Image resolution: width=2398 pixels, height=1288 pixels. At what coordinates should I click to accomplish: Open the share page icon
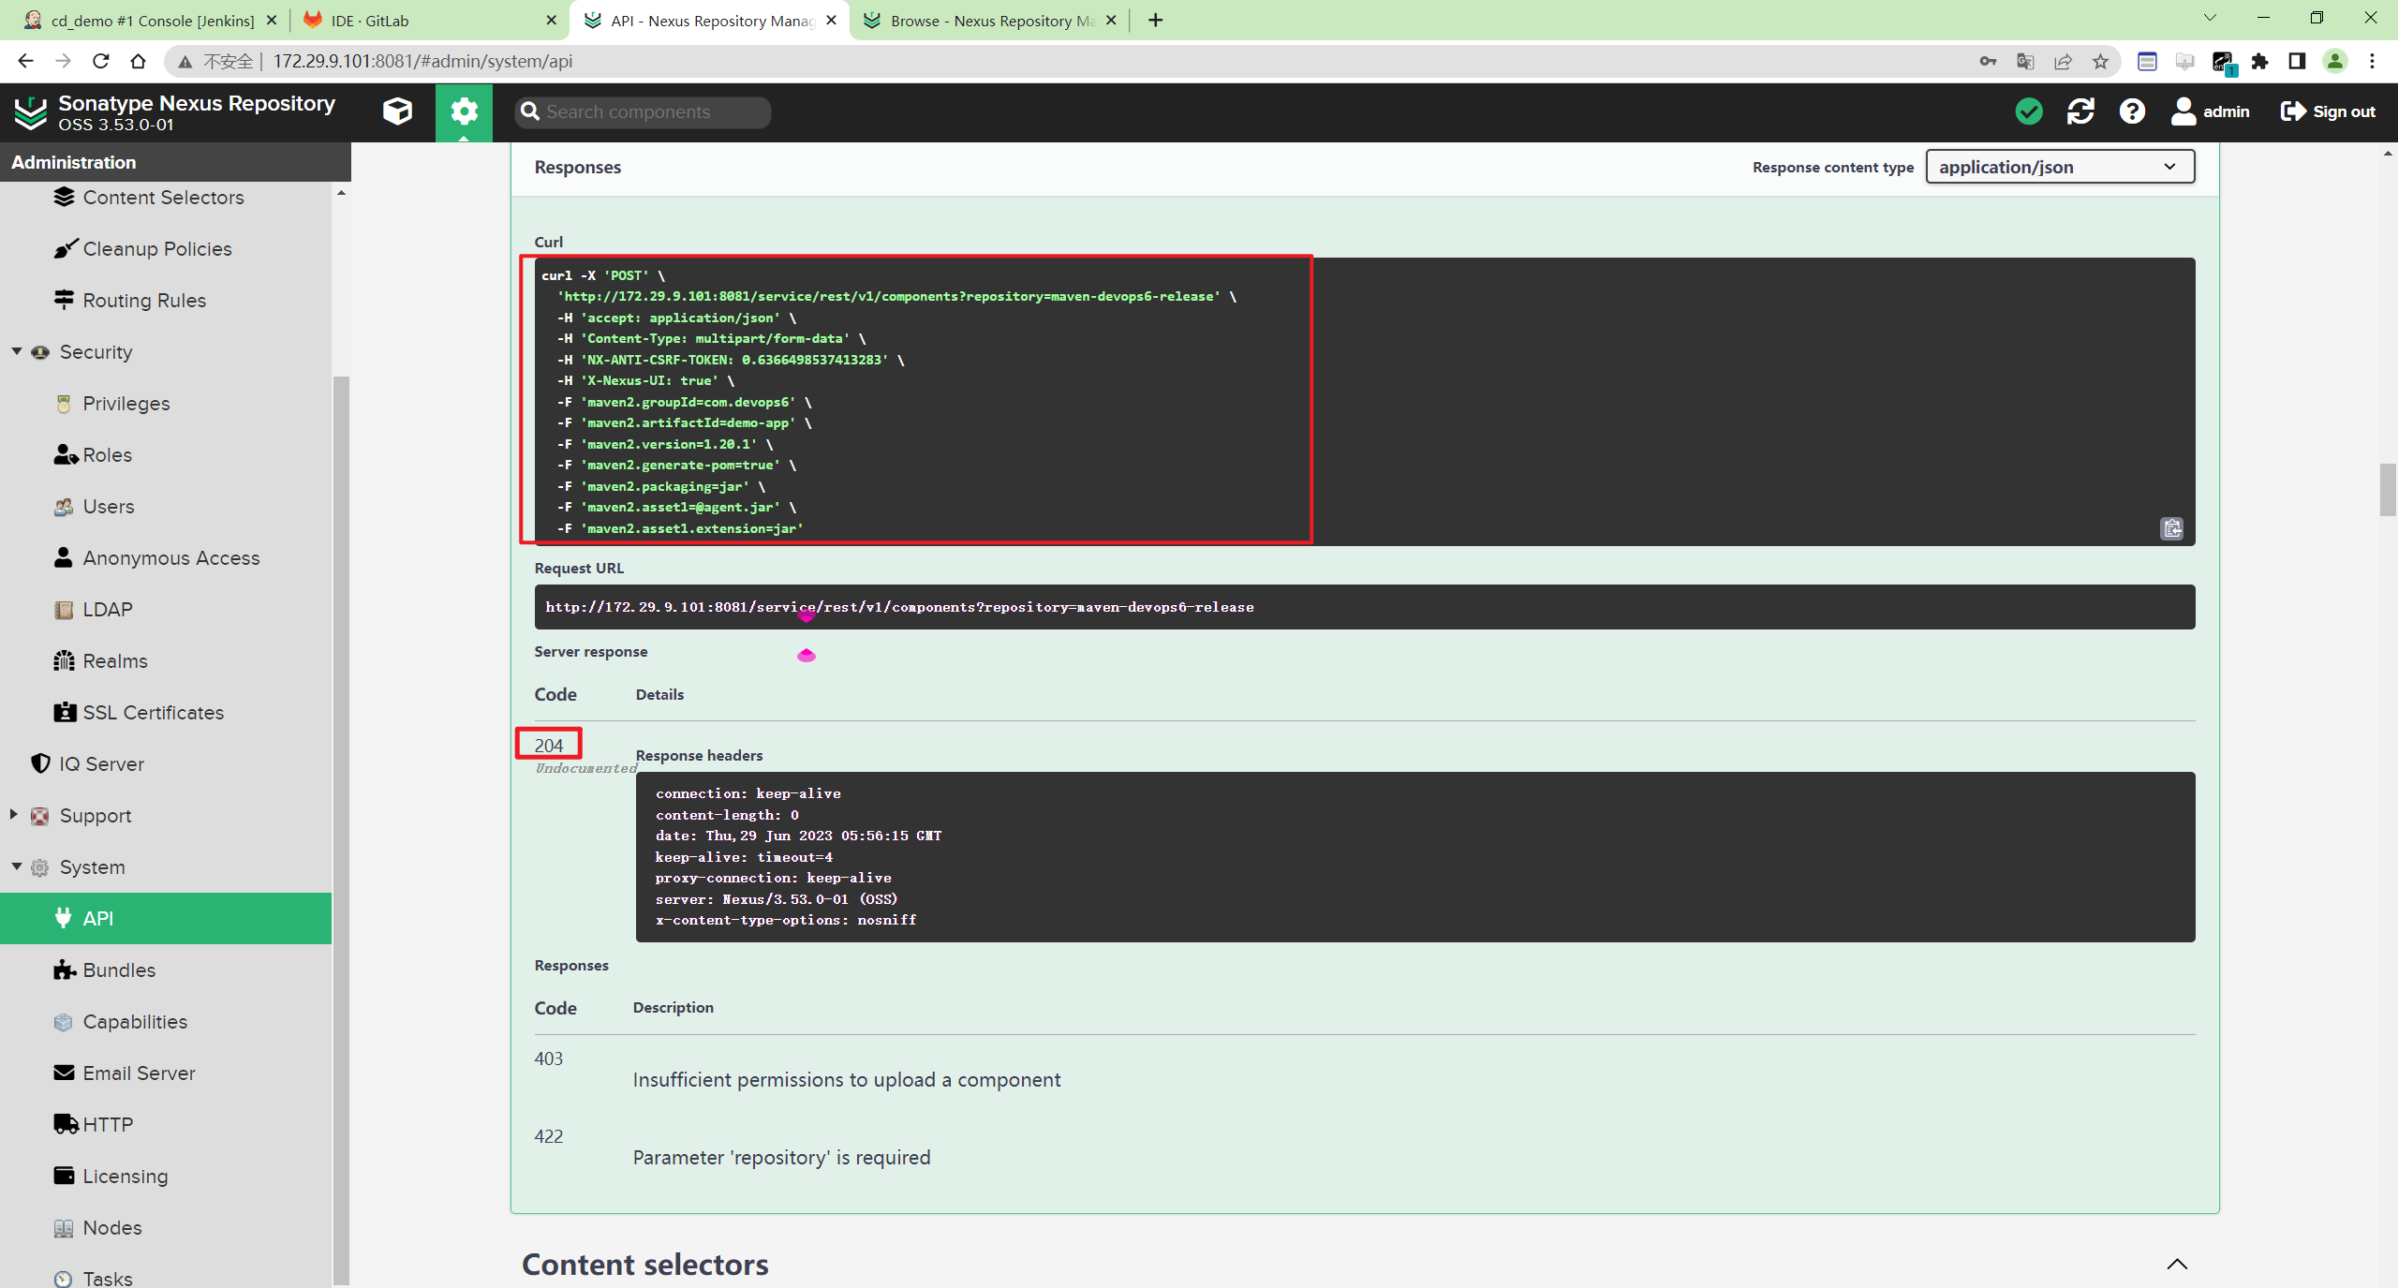(x=2063, y=61)
